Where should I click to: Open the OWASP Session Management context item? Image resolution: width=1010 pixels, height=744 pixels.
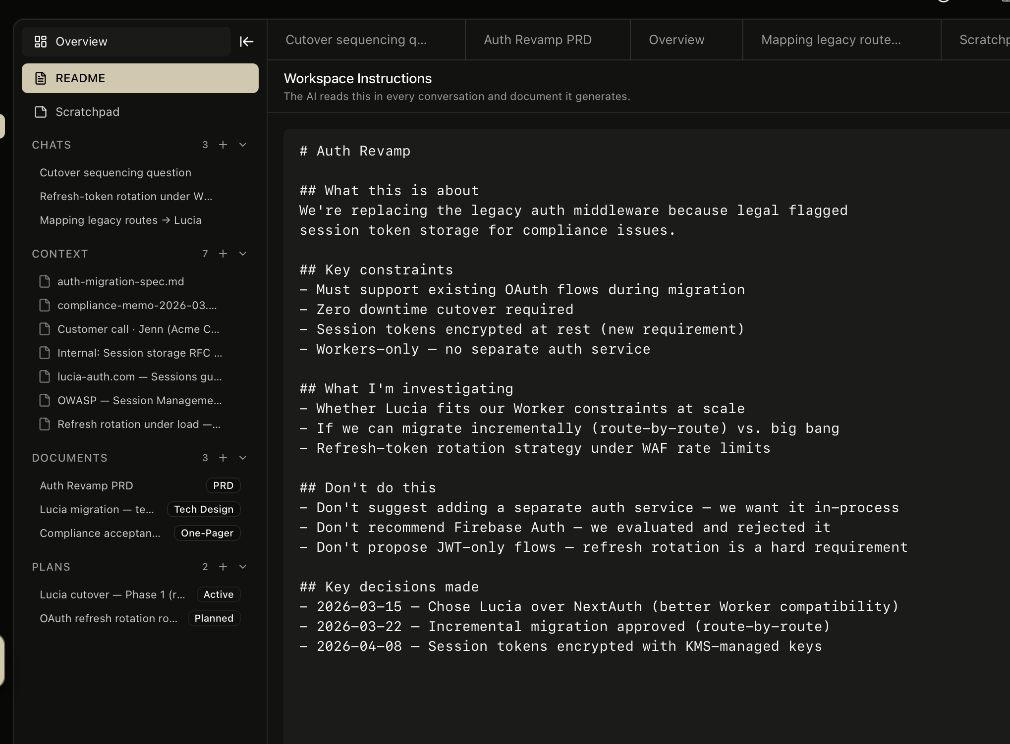(x=140, y=400)
